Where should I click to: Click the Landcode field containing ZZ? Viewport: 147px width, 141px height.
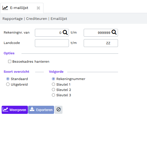coord(101,43)
